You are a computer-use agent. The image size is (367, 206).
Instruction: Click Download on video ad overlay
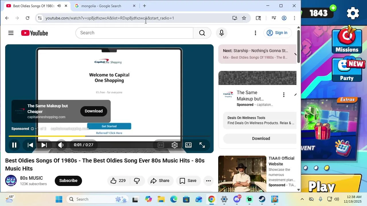pyautogui.click(x=93, y=111)
